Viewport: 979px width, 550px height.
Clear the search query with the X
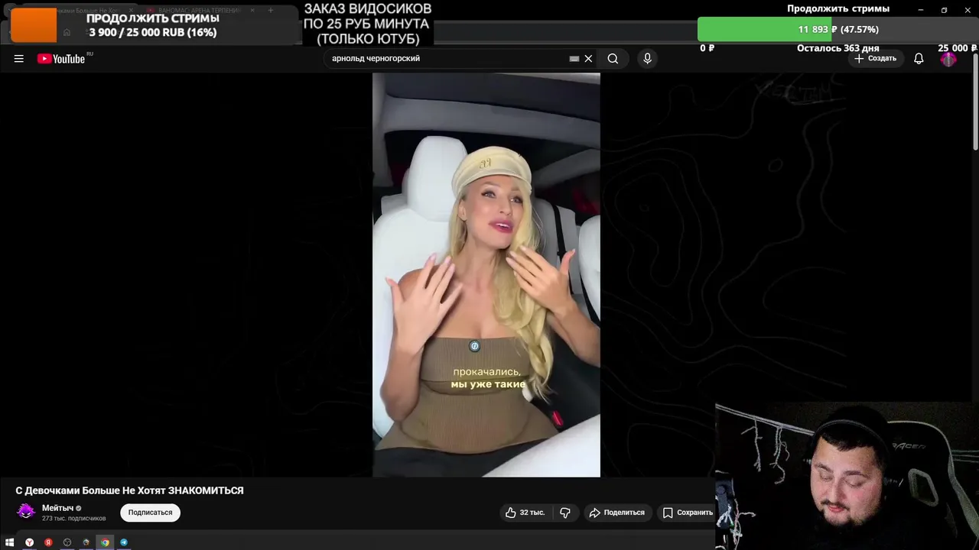click(x=588, y=59)
